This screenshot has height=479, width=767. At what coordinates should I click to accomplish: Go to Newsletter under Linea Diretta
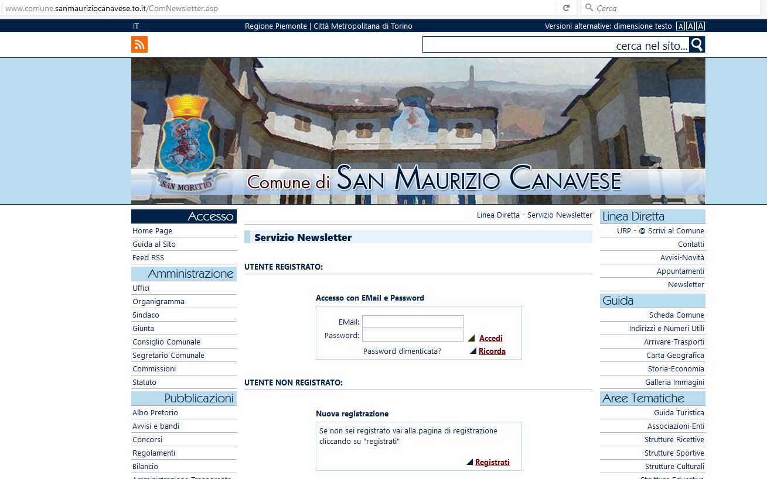point(686,285)
